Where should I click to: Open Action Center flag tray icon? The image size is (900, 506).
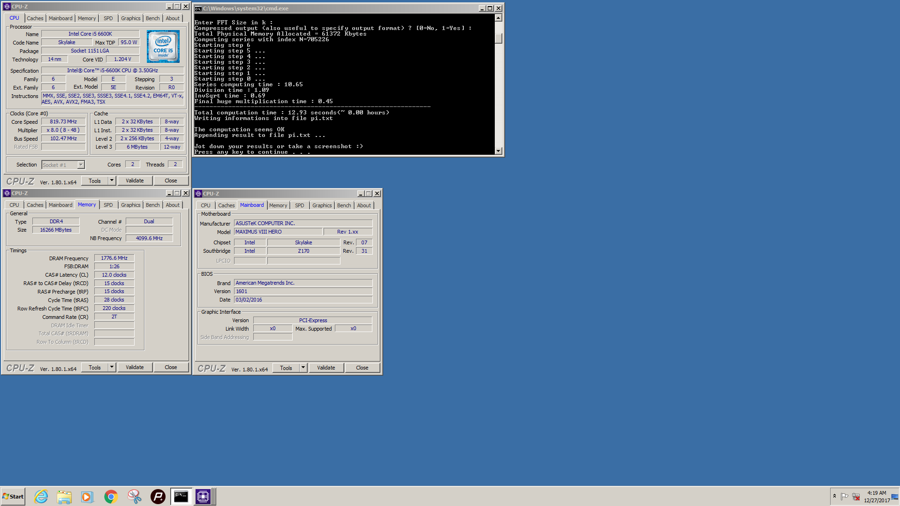click(x=845, y=496)
